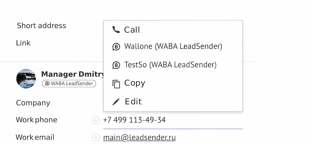
Task: Click the Short address field label
Action: (41, 26)
